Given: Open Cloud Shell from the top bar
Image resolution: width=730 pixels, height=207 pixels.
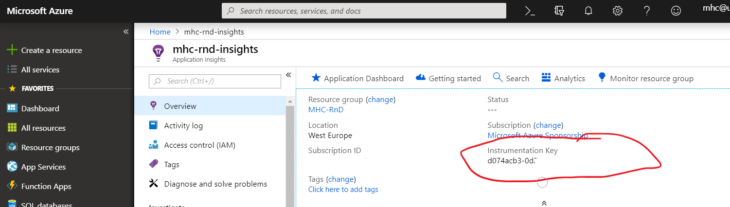Looking at the screenshot, I should [530, 11].
